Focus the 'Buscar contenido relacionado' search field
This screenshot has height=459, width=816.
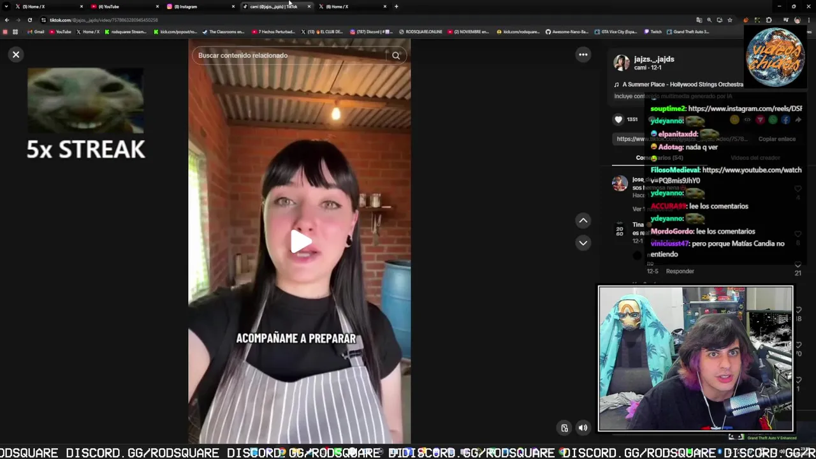pos(290,55)
